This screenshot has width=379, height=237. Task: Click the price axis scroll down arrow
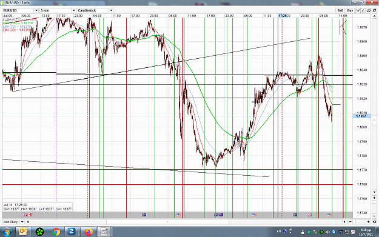pos(374,192)
